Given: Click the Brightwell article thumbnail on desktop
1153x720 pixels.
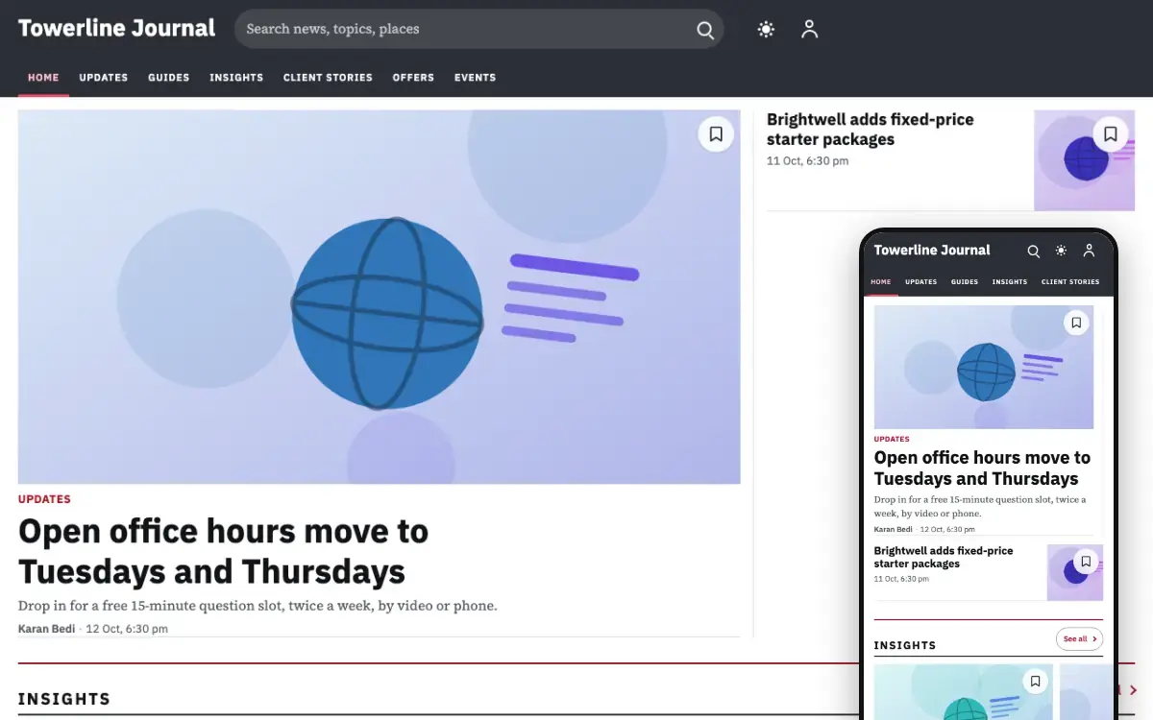Looking at the screenshot, I should [1084, 160].
